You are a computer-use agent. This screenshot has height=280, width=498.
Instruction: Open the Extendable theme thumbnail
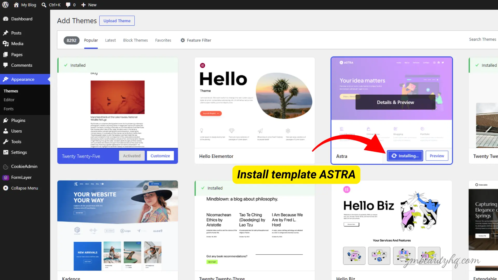(x=483, y=226)
